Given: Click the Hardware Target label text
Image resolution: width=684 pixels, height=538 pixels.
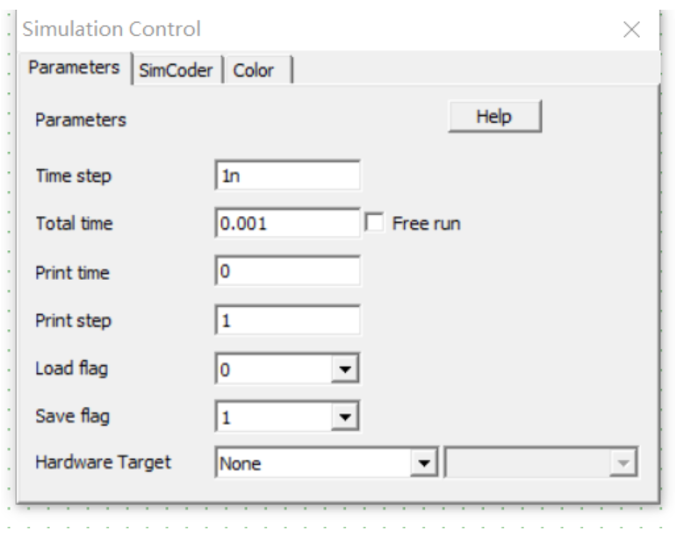Looking at the screenshot, I should [103, 462].
